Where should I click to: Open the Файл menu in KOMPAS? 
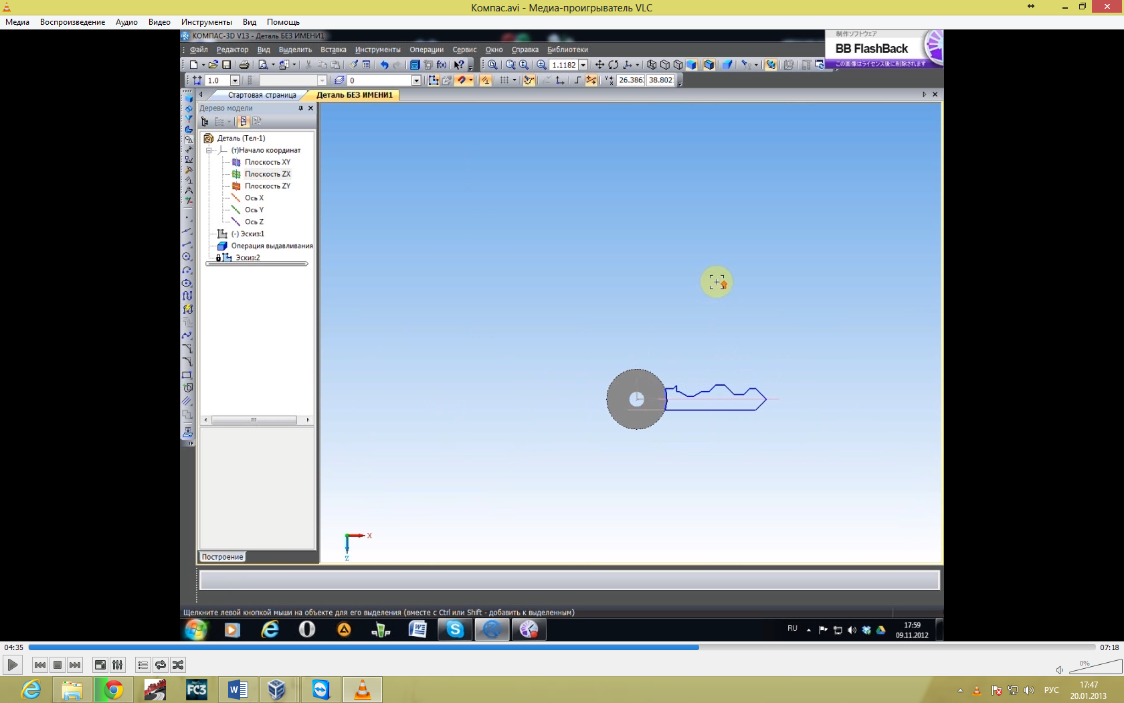[x=199, y=50]
